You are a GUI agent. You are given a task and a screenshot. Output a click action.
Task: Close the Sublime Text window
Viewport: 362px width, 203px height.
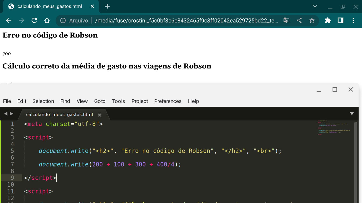tap(351, 90)
